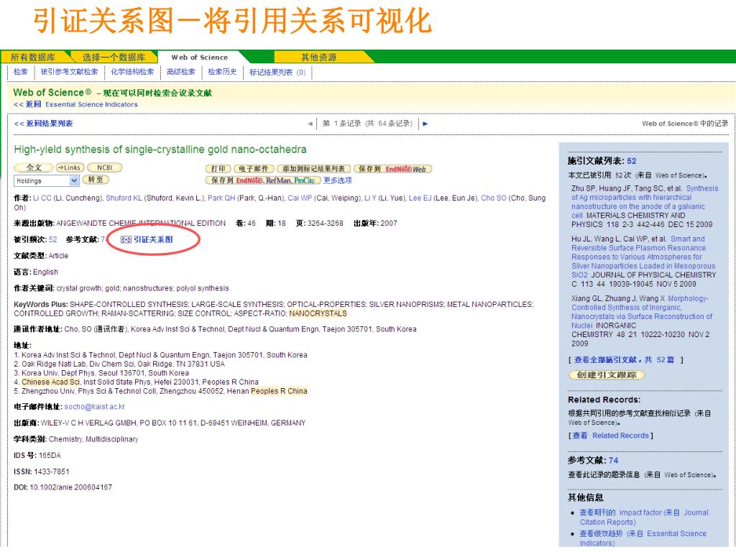Click the 打印 print button

pos(218,169)
